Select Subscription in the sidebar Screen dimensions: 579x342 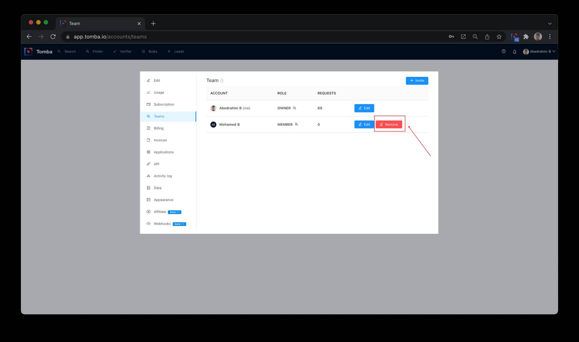(x=168, y=104)
